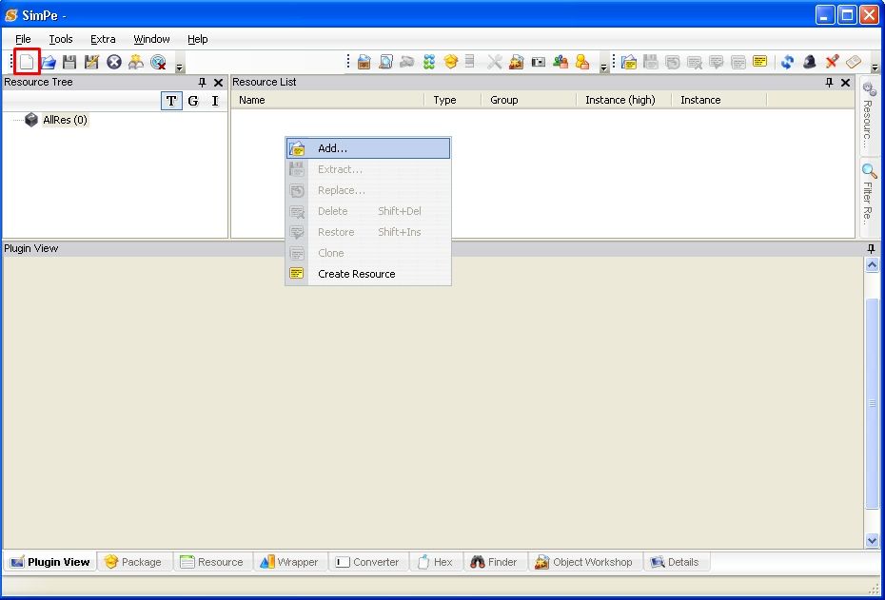885x600 pixels.
Task: Switch to the Package tab
Action: point(134,562)
